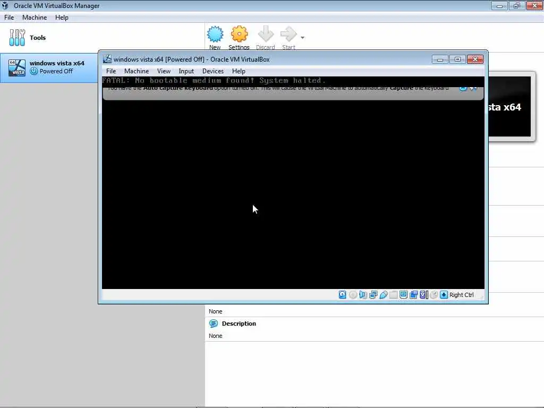
Task: Open File menu in the VM window
Action: (x=111, y=71)
